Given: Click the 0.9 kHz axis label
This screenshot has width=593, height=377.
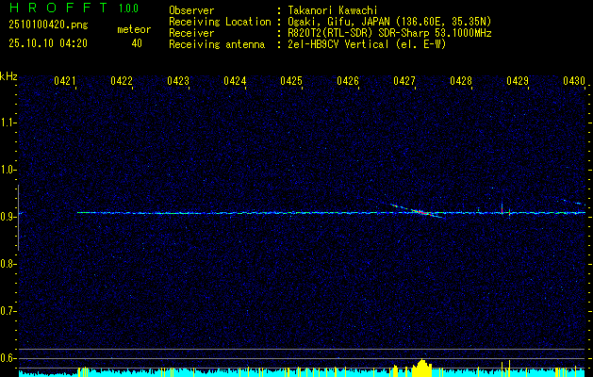Looking at the screenshot, I should point(9,217).
